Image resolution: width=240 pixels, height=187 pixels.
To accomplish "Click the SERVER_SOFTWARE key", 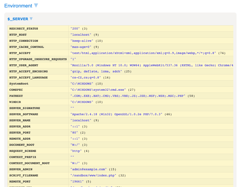I will [x=23, y=114].
